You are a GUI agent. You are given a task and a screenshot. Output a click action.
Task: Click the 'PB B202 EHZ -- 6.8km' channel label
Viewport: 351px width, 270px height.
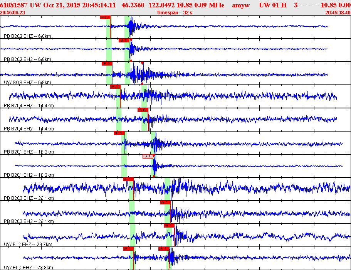tap(27, 36)
